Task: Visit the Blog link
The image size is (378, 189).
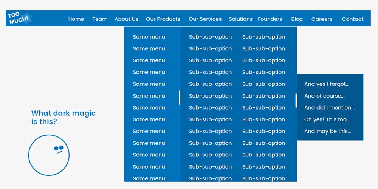Action: [297, 19]
